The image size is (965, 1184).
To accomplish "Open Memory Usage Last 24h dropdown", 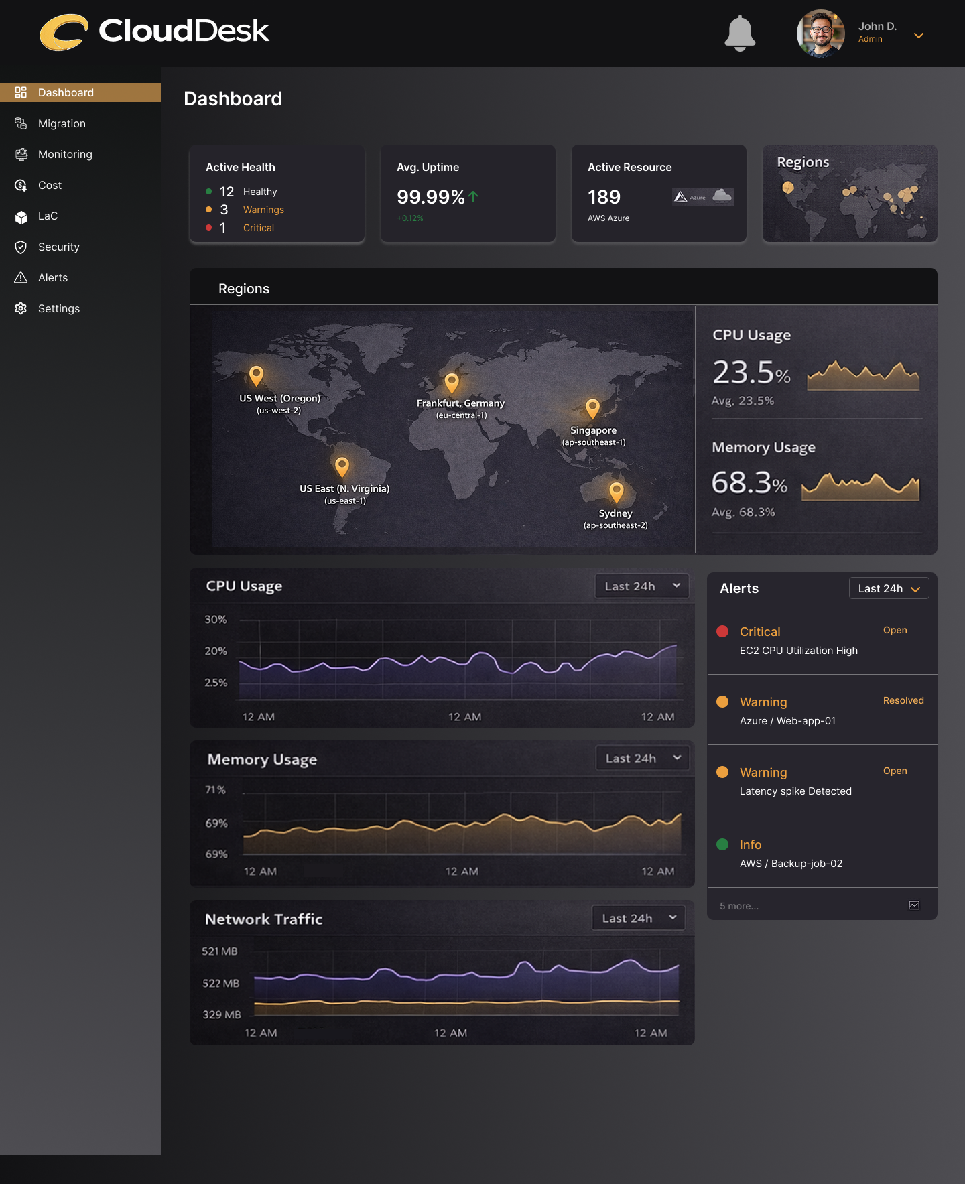I will pos(643,758).
